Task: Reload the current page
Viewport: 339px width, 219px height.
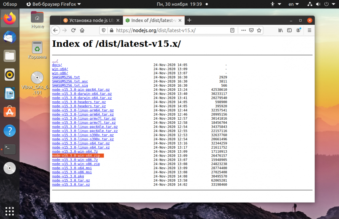Action: pos(73,30)
